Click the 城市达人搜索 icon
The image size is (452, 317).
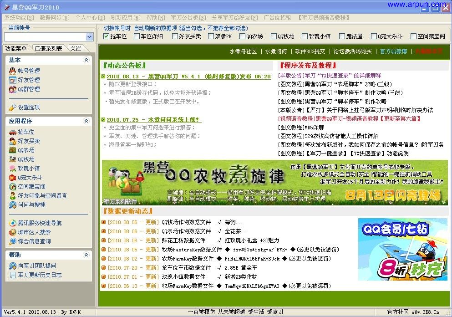tap(13, 232)
